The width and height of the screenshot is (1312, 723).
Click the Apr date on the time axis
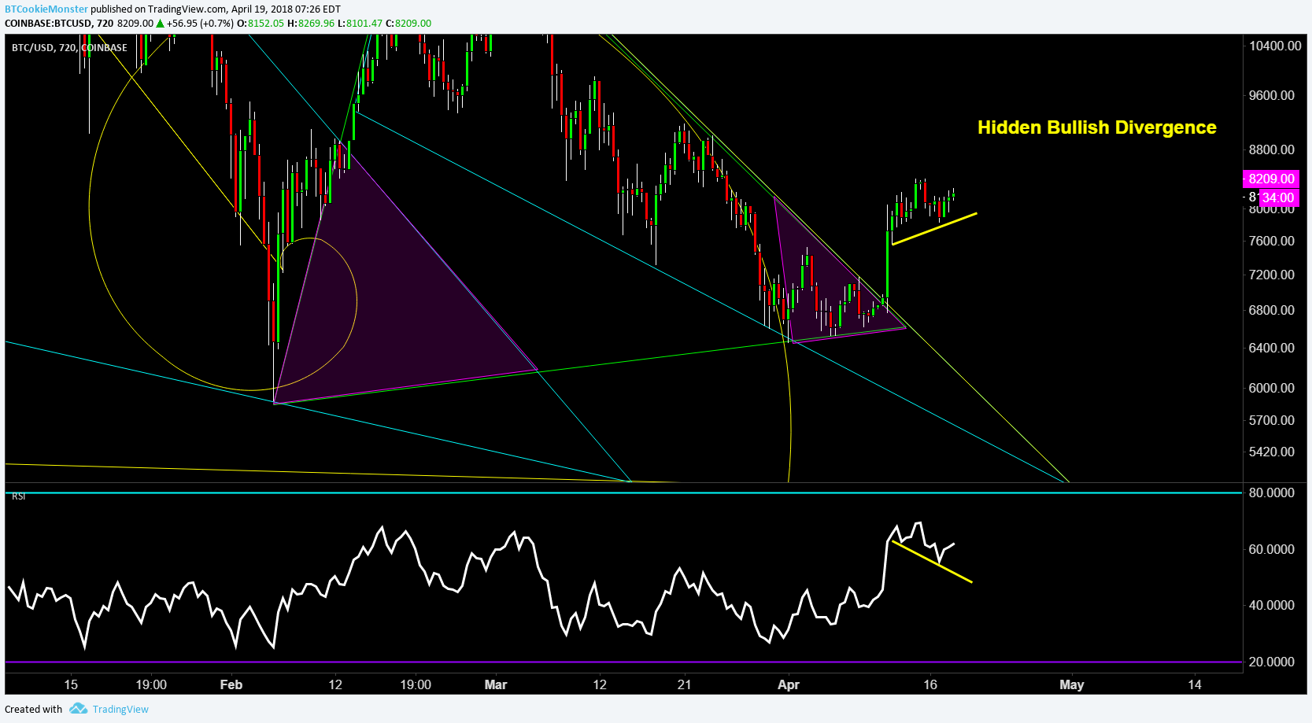[x=789, y=684]
